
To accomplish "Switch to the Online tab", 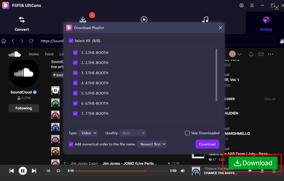I will click(x=266, y=24).
